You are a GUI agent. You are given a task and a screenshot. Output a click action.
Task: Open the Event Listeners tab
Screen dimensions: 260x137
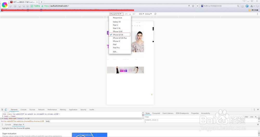click(168, 113)
